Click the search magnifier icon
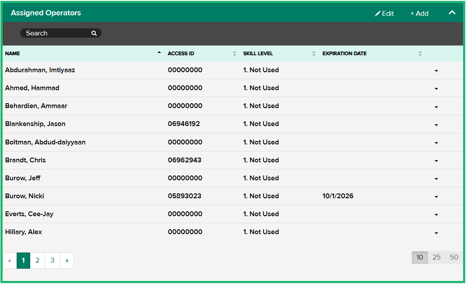The height and width of the screenshot is (284, 467). [x=94, y=33]
